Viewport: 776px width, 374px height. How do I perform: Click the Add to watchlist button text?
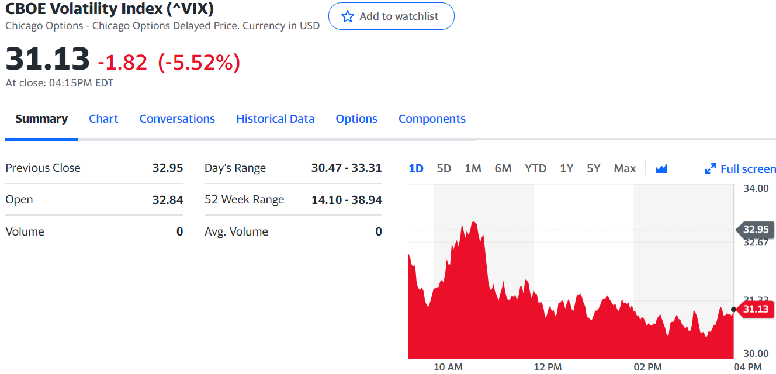[x=399, y=16]
